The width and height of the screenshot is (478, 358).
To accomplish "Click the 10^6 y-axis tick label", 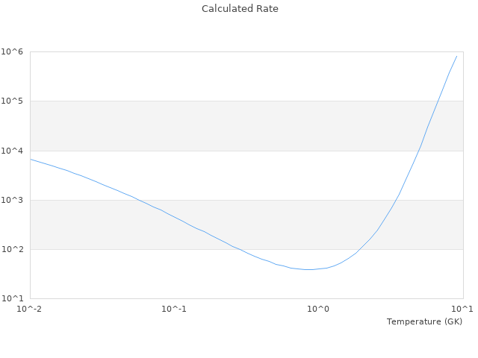I will (13, 51).
